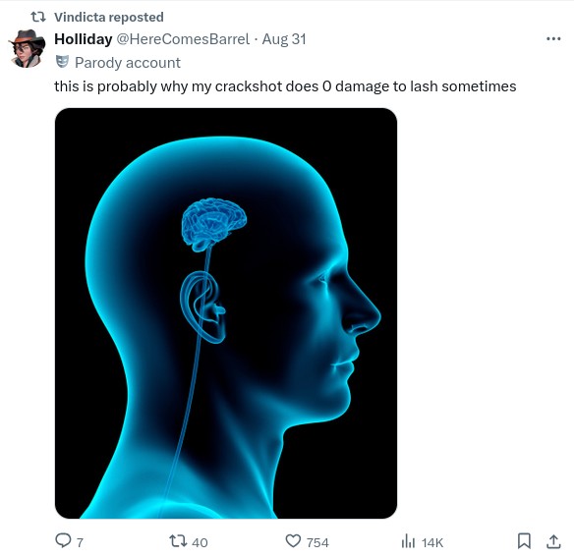Screen dimensions: 574x558
Task: Click the 40 reposts count
Action: point(200,542)
